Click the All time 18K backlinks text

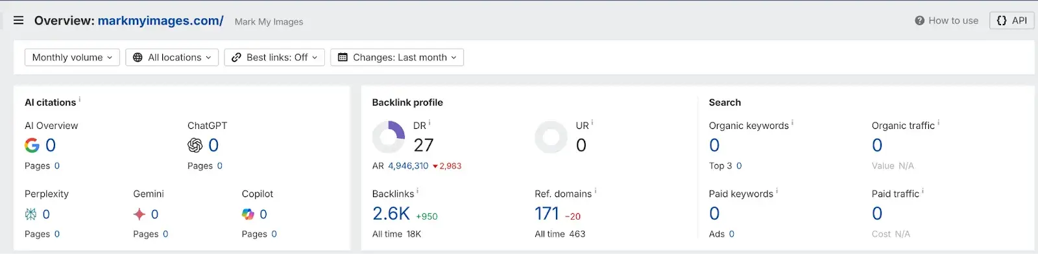pos(396,234)
